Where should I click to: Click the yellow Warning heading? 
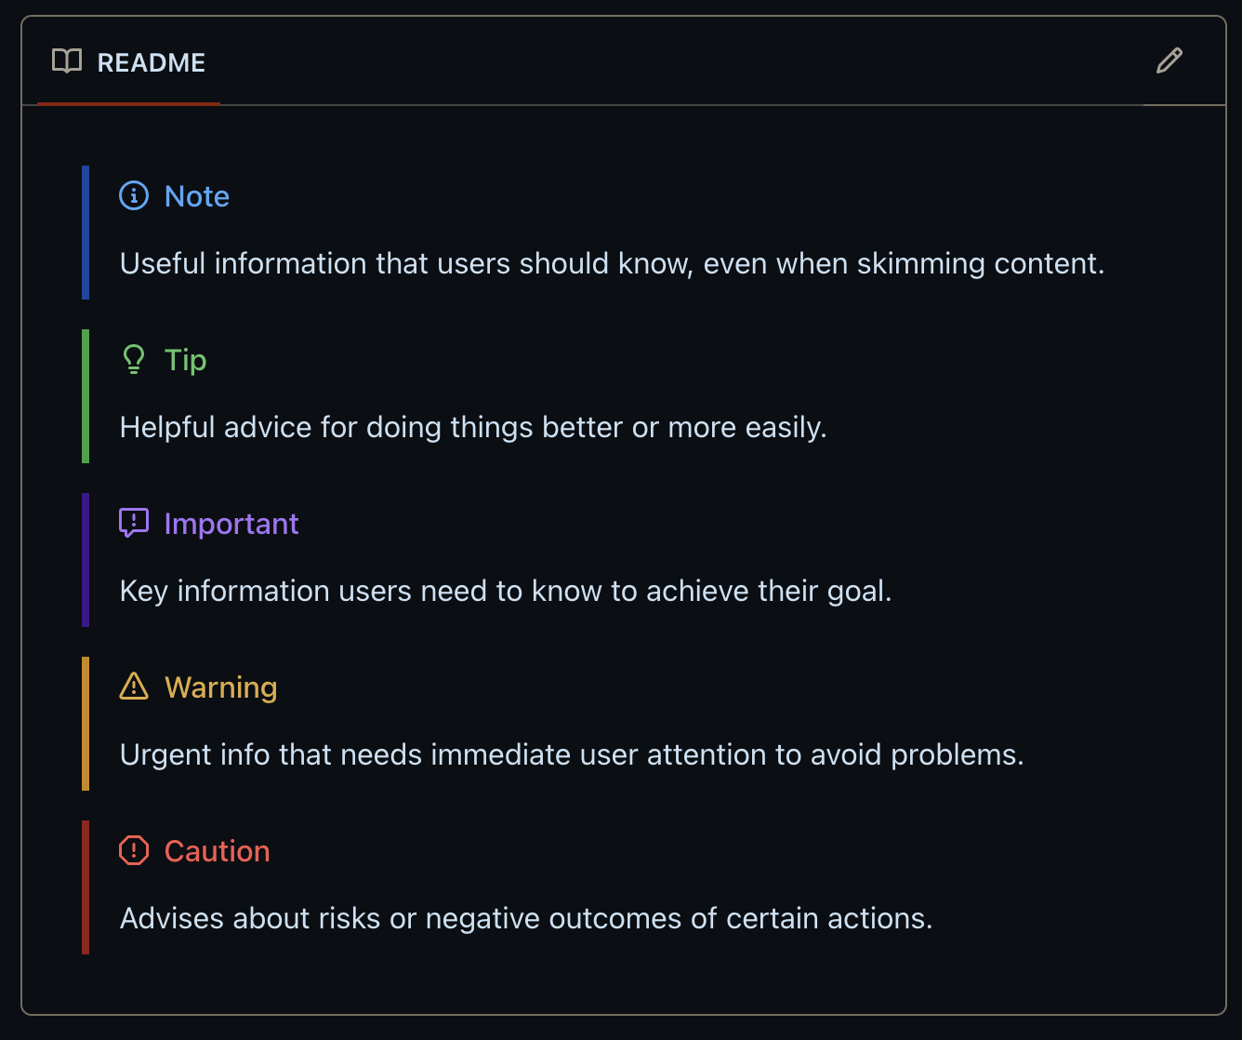tap(220, 687)
